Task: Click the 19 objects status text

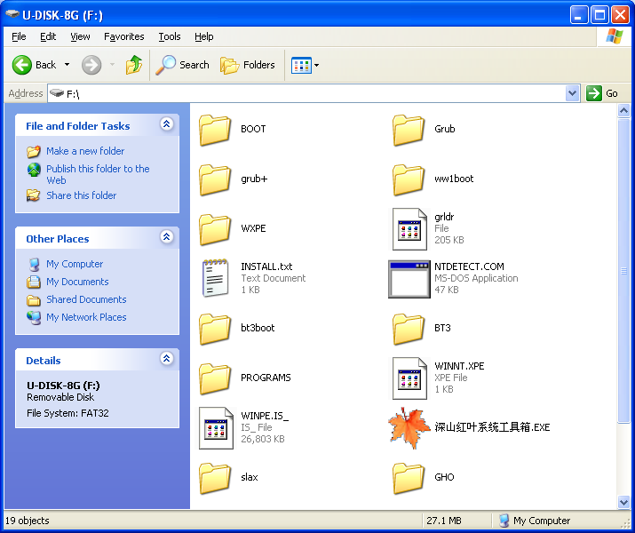Action: click(x=28, y=521)
